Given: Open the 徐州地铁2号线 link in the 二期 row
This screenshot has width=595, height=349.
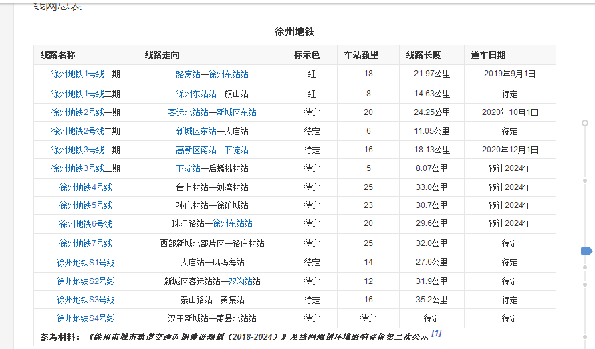Looking at the screenshot, I should (x=78, y=131).
